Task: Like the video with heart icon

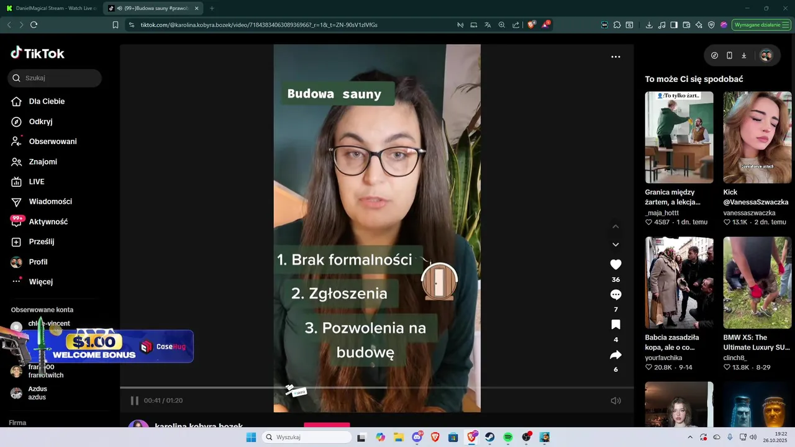Action: point(616,264)
